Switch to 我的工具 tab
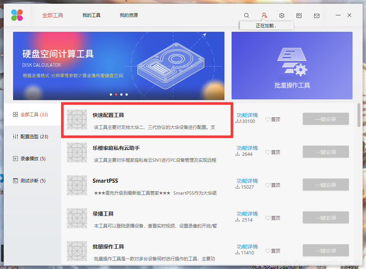This screenshot has width=366, height=269. (91, 15)
